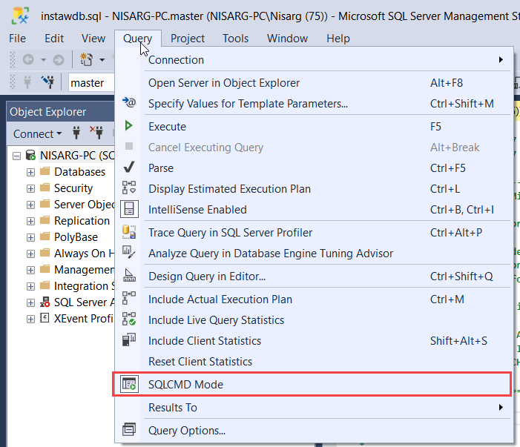520x447 pixels.
Task: Open the Connect dropdown in Object Explorer
Action: (37, 134)
